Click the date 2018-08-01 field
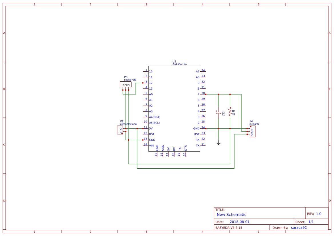The width and height of the screenshot is (334, 236). 239,221
